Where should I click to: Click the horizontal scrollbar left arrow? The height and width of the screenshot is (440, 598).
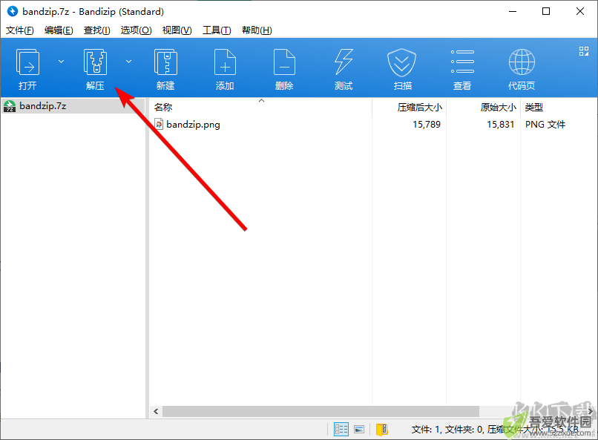(156, 411)
